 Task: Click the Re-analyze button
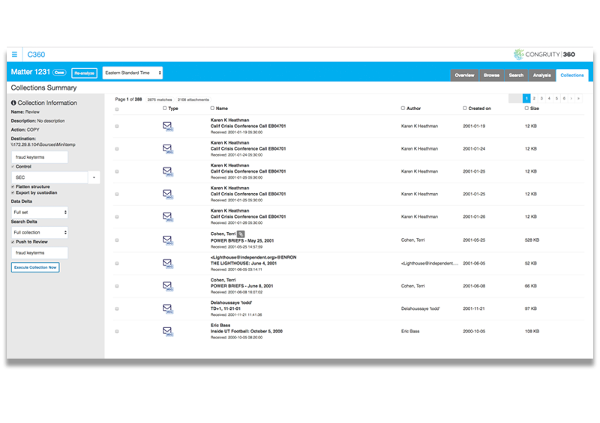tap(84, 73)
